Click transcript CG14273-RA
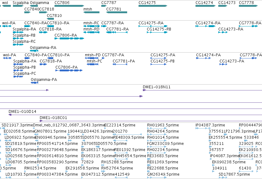Screen dimensions: 262x179 coord(231,29)
